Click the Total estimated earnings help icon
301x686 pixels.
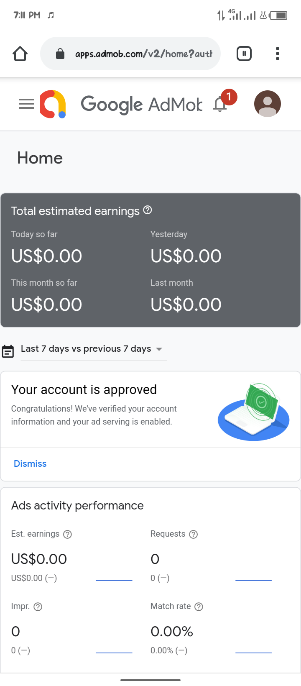pos(147,211)
